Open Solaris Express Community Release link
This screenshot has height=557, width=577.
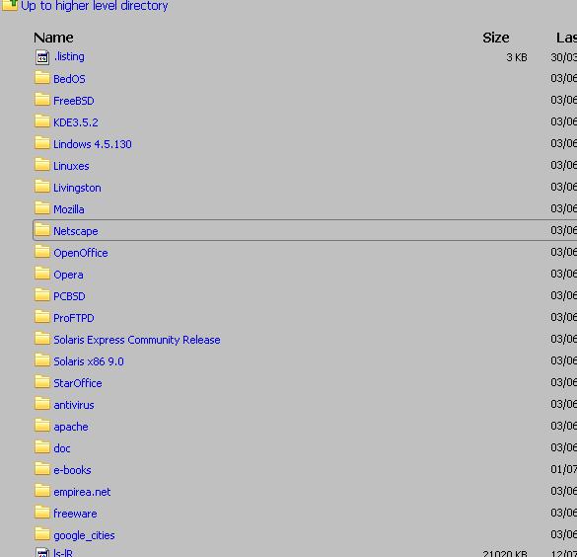click(137, 340)
